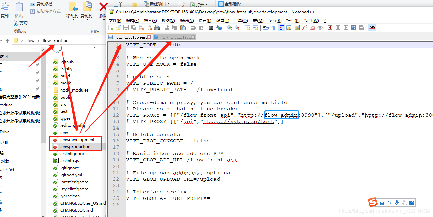Click the Close All documents toolbar icon
433x217 pixels.
click(149, 28)
